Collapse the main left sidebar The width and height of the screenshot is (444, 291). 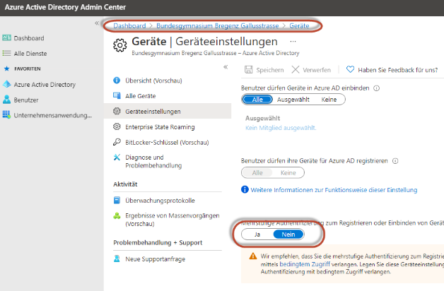[97, 23]
